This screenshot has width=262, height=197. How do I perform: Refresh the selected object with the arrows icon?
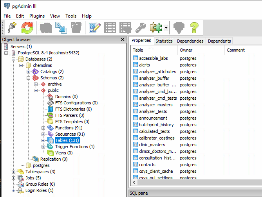[27, 28]
